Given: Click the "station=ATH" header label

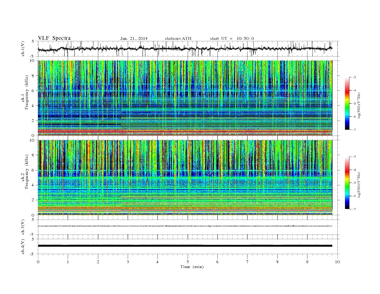Looking at the screenshot, I should click(x=178, y=38).
